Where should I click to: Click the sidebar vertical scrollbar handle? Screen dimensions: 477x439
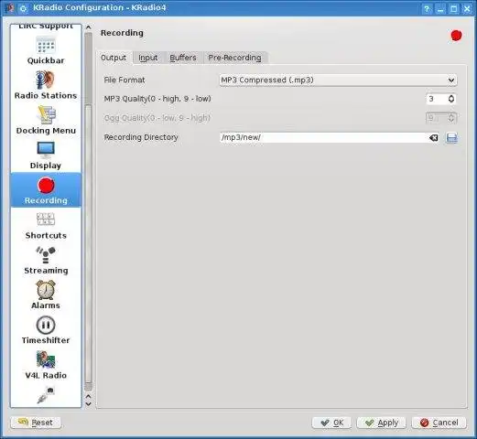88,244
